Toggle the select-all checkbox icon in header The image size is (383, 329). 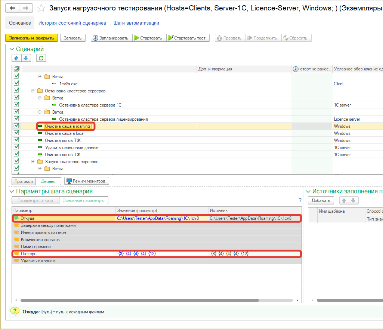(x=16, y=69)
